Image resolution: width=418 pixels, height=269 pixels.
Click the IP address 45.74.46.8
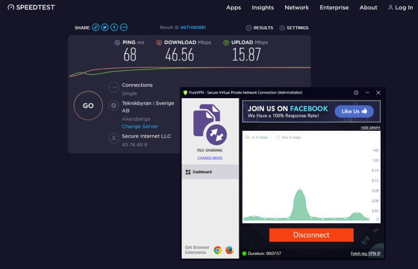click(x=134, y=145)
